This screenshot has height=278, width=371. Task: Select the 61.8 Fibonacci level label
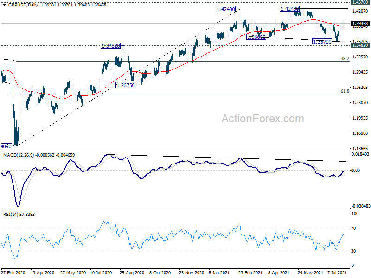[345, 91]
